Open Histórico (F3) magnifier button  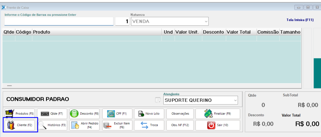[x=52, y=125]
